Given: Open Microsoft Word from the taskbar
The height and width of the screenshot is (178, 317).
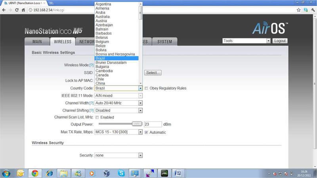Looking at the screenshot, I should click(x=178, y=173).
